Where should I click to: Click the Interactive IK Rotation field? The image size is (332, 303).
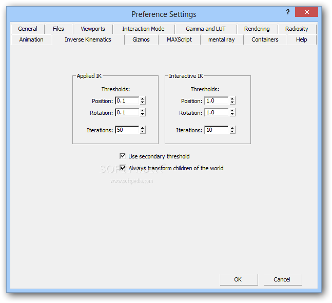coord(217,112)
